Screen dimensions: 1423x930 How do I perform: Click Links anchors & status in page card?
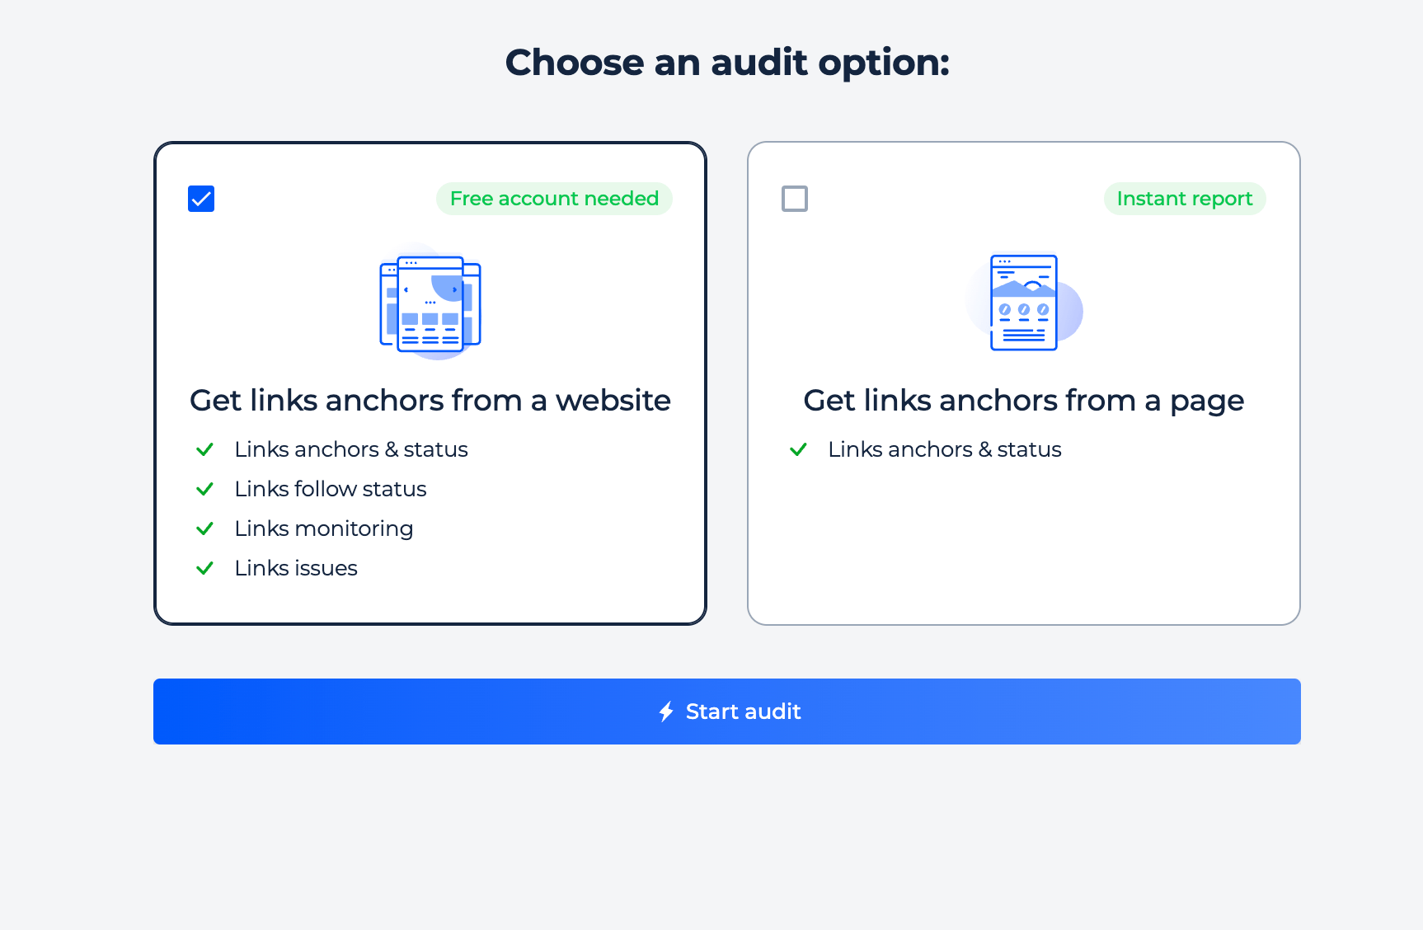(945, 449)
